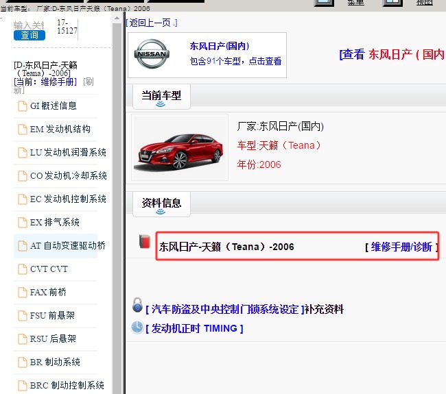Click the Nissan logo image
The height and width of the screenshot is (394, 446).
(152, 54)
